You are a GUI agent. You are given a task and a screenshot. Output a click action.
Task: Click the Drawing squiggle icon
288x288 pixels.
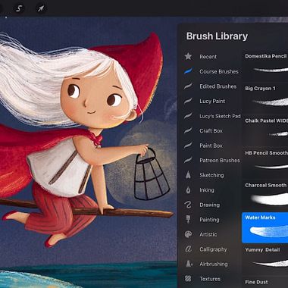tap(188, 205)
